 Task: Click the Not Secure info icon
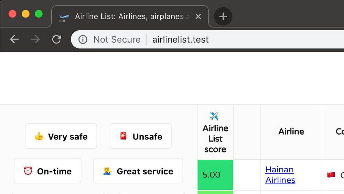83,39
